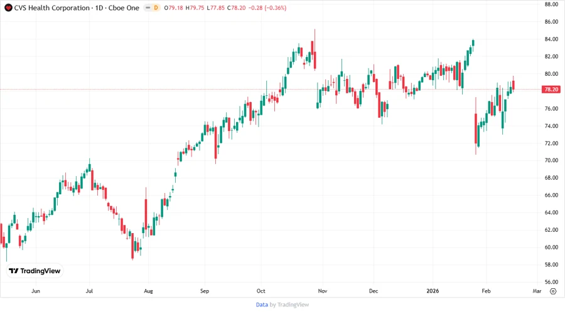Click the 60.00 price axis label
565x312 pixels.
(551, 247)
